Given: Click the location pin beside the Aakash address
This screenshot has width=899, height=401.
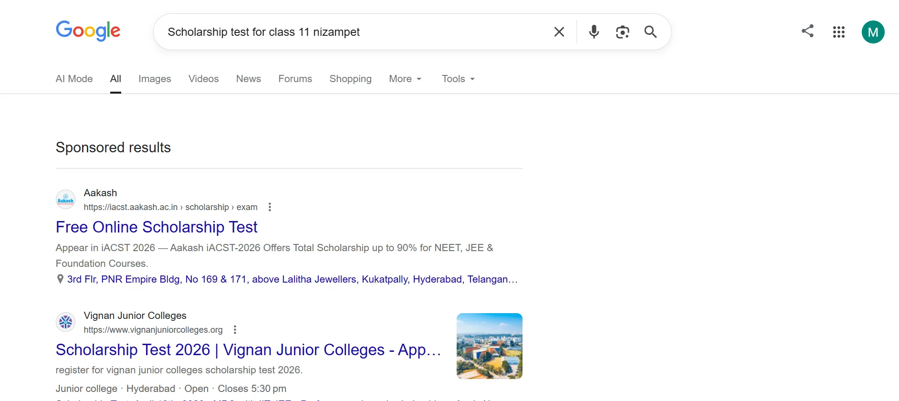Looking at the screenshot, I should 60,279.
